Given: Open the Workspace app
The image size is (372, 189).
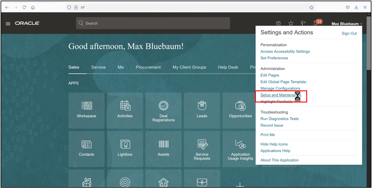Looking at the screenshot, I should (x=86, y=110).
